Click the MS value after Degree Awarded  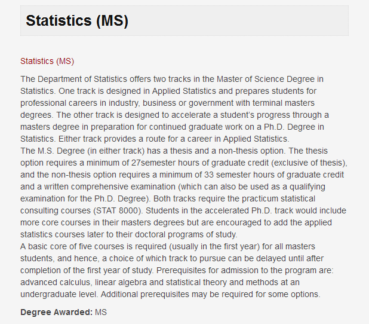pyautogui.click(x=101, y=312)
